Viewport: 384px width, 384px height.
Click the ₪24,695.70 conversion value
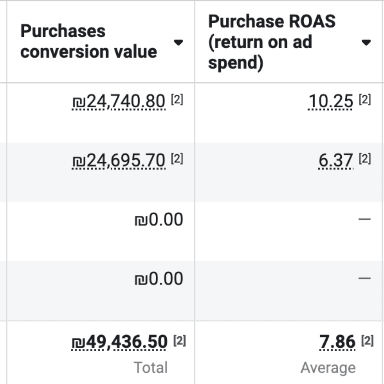point(119,160)
